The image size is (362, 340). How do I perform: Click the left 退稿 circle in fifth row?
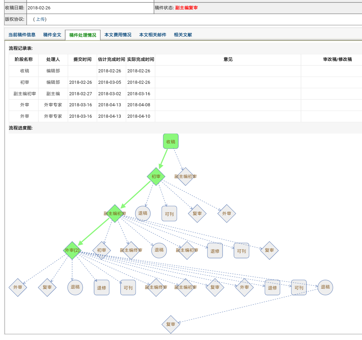(75, 287)
